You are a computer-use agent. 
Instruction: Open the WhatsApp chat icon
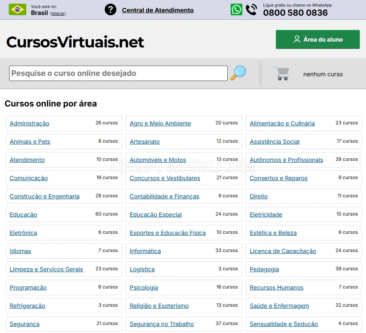(236, 9)
